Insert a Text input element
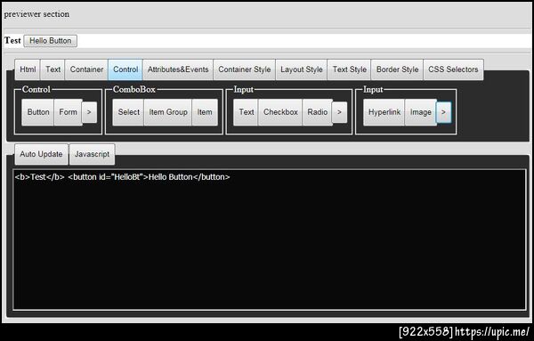 246,112
